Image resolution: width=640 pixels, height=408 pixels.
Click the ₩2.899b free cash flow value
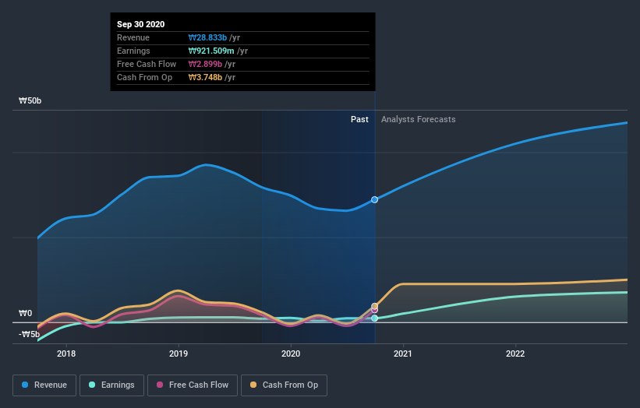pos(205,64)
